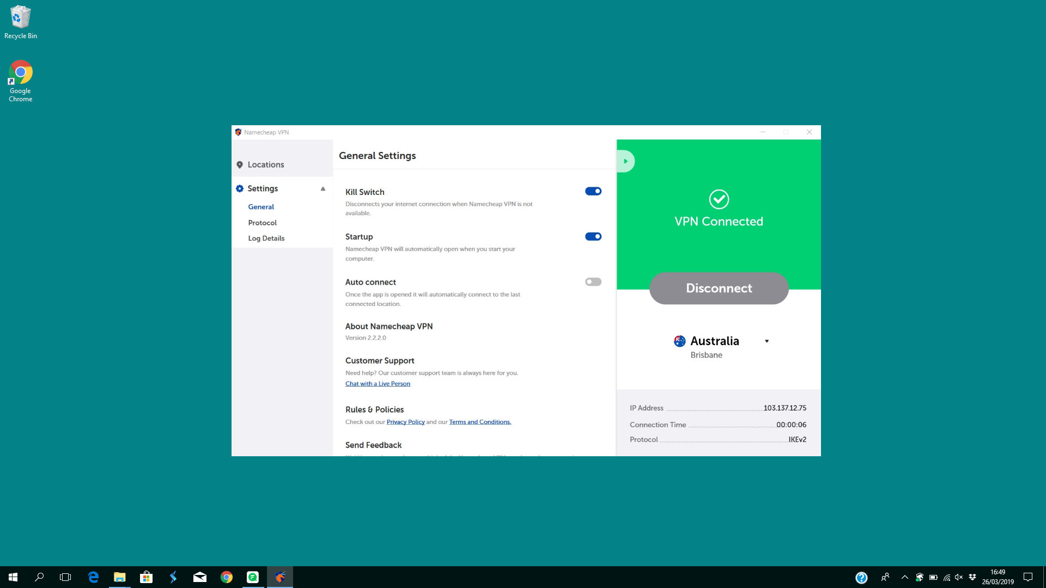This screenshot has width=1046, height=588.
Task: Click the Send Feedback heading
Action: 373,445
